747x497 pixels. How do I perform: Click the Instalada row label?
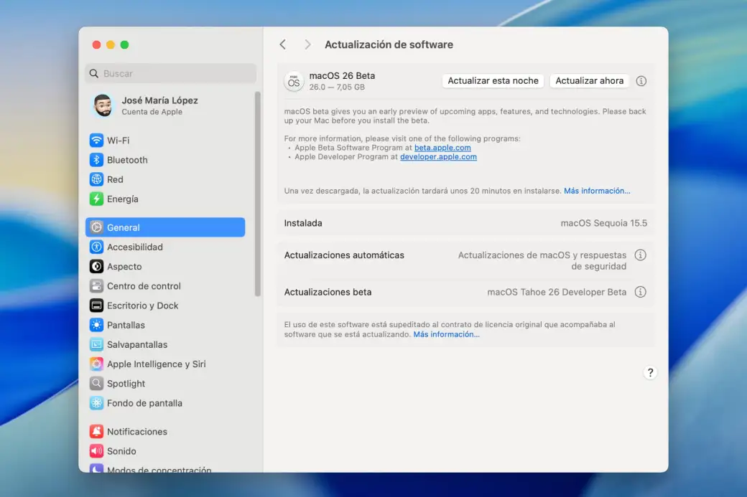tap(303, 223)
